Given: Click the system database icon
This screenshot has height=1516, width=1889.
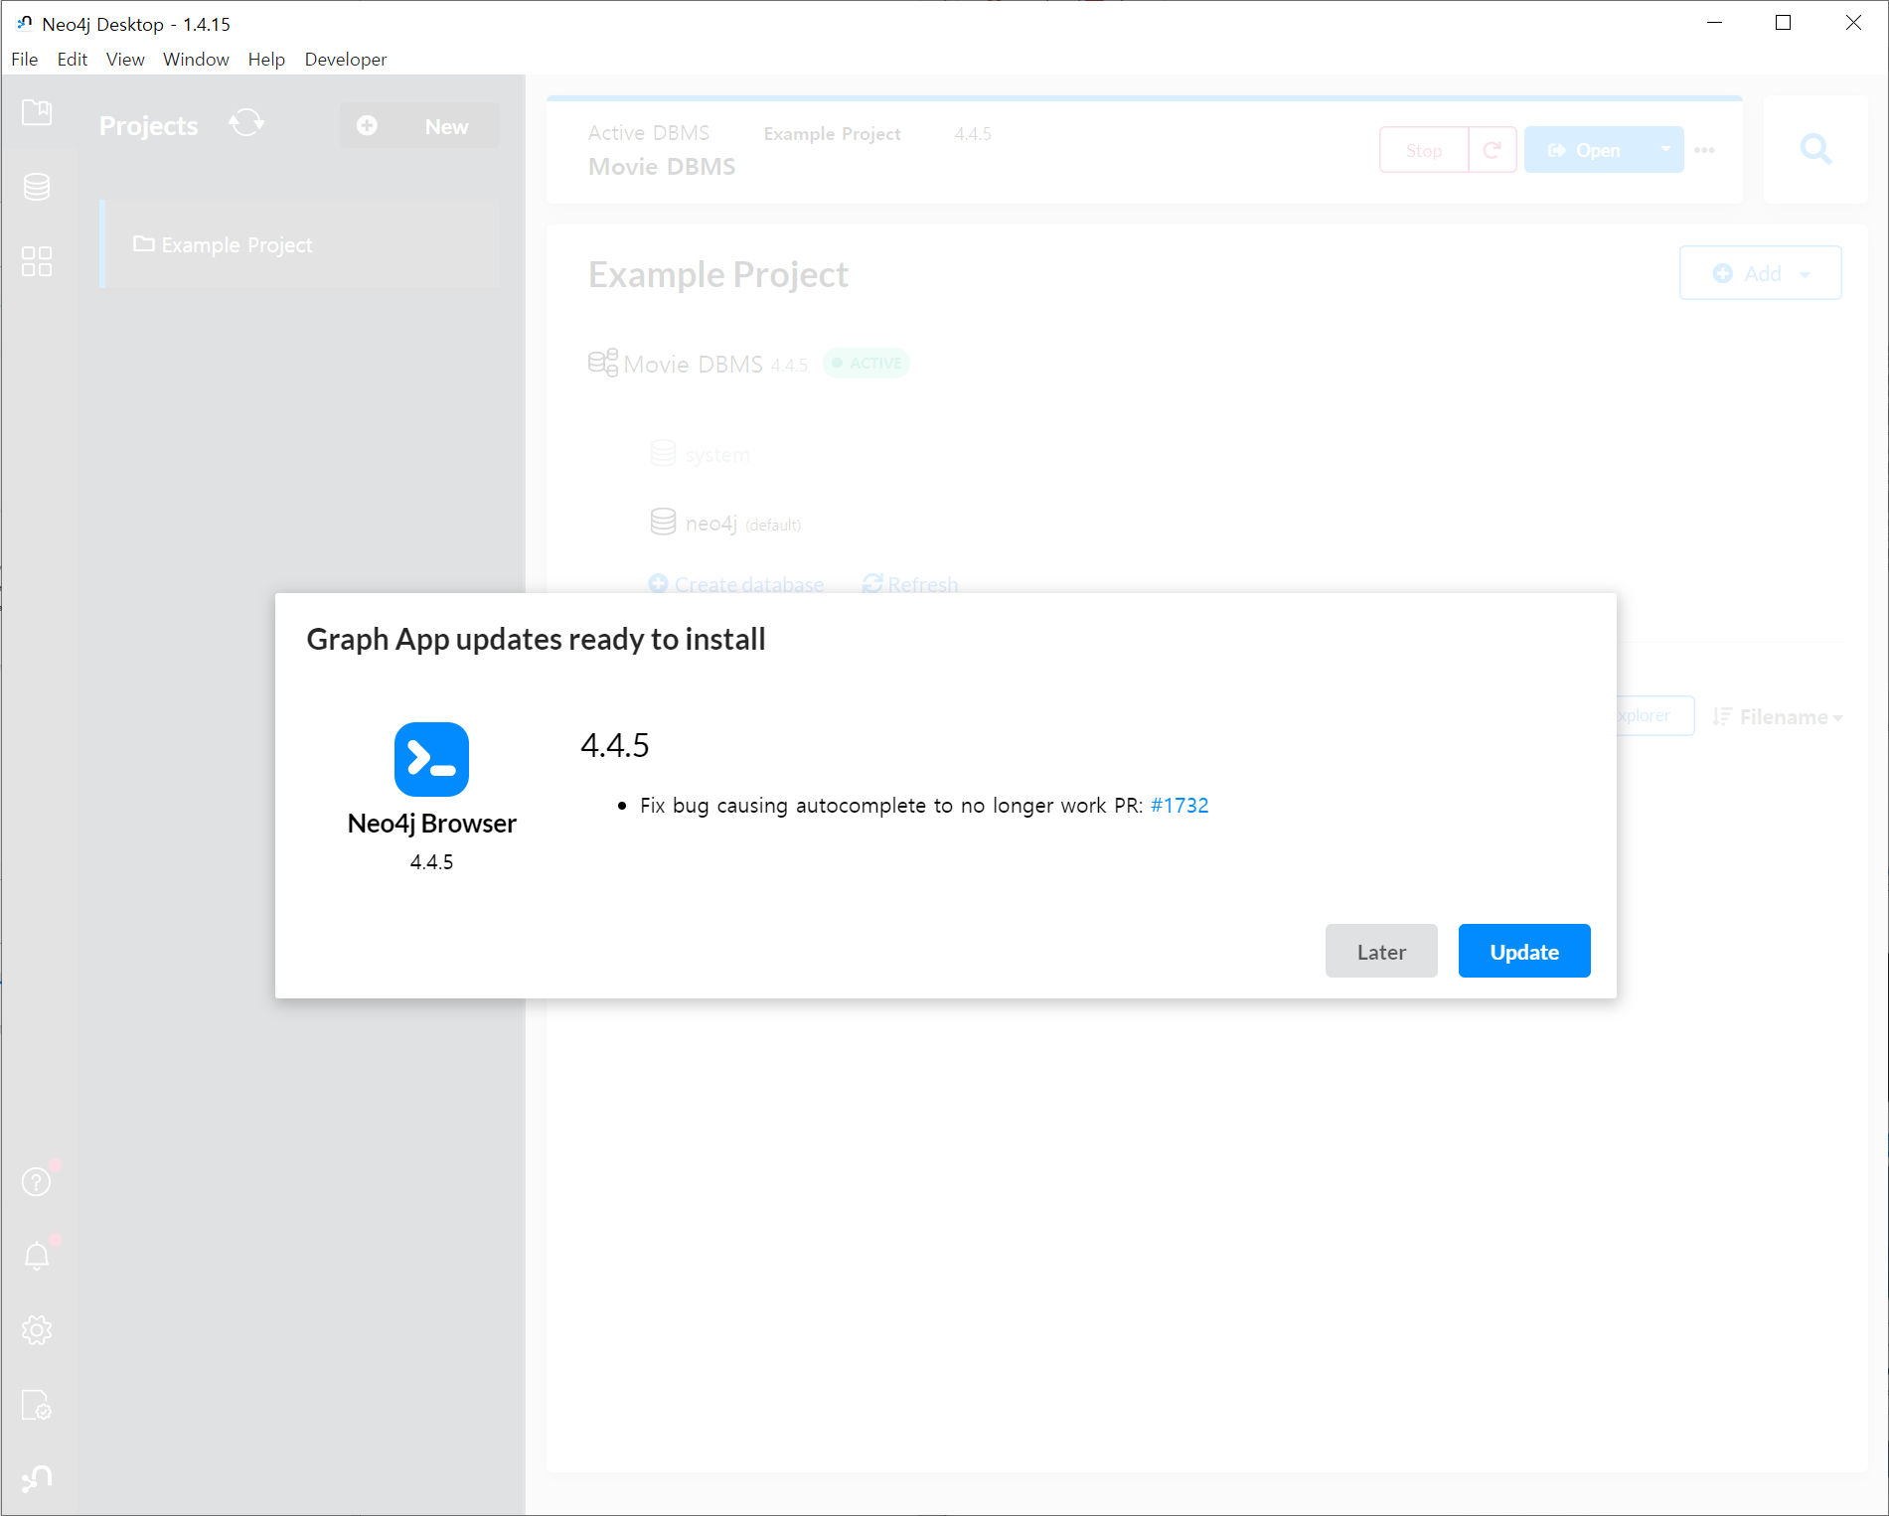Looking at the screenshot, I should 663,453.
